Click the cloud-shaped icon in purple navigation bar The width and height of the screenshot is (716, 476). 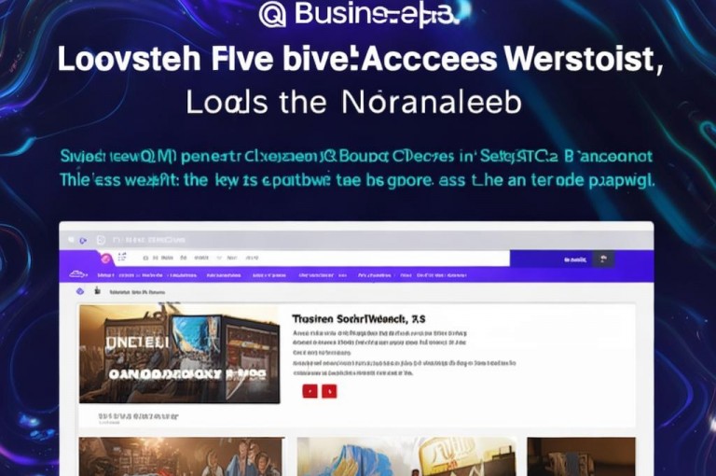[x=77, y=274]
